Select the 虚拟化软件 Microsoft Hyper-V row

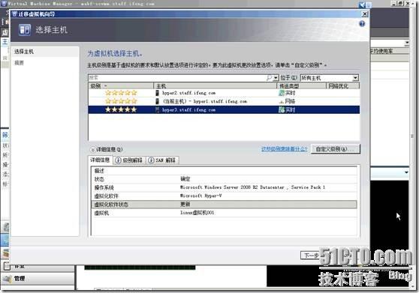coord(224,196)
